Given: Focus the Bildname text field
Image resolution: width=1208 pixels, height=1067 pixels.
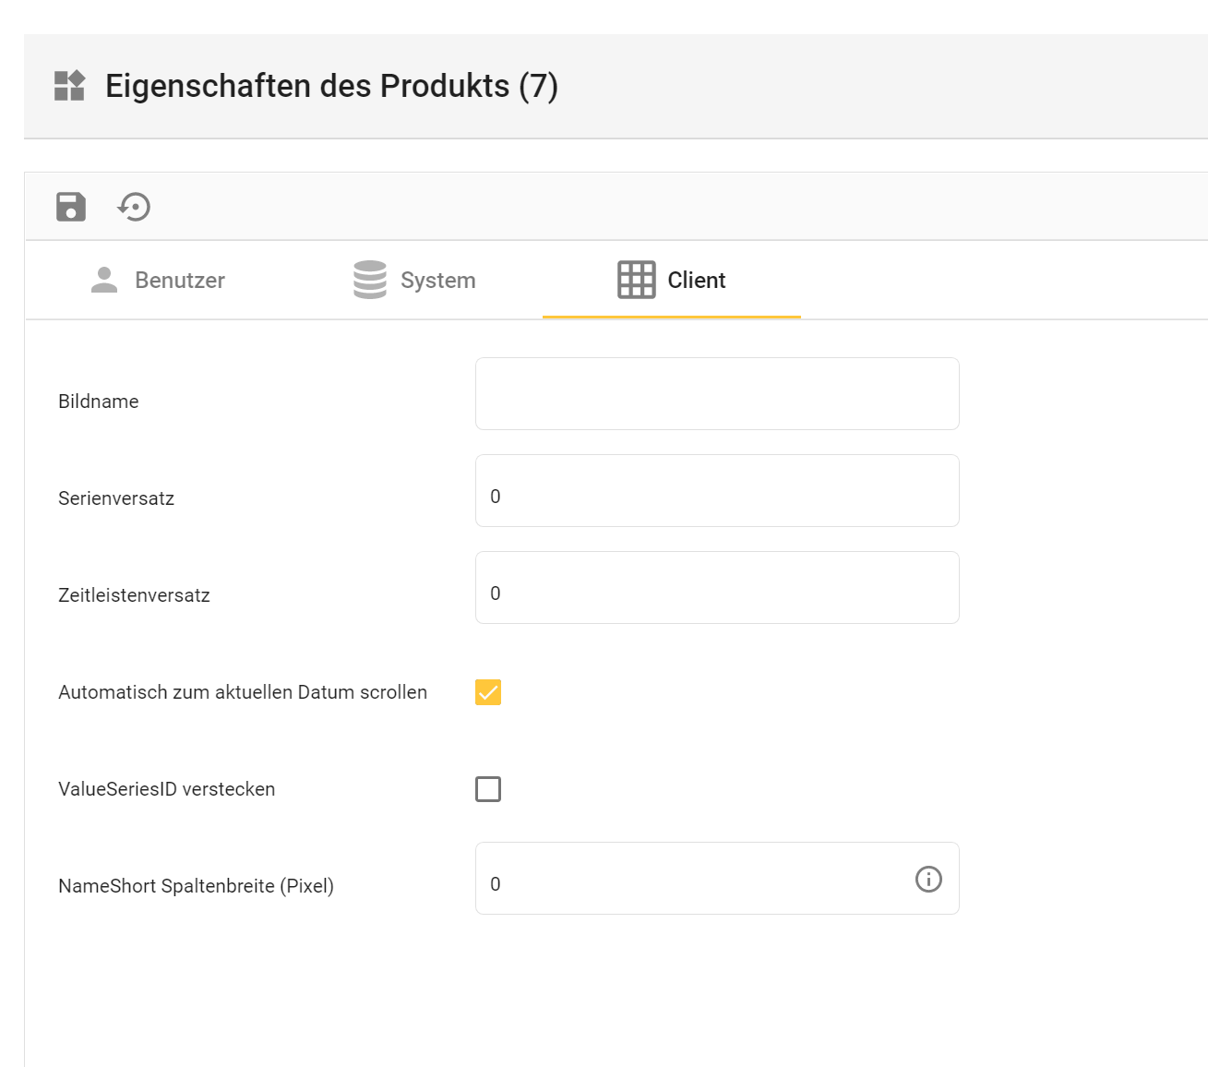Looking at the screenshot, I should click(x=716, y=394).
